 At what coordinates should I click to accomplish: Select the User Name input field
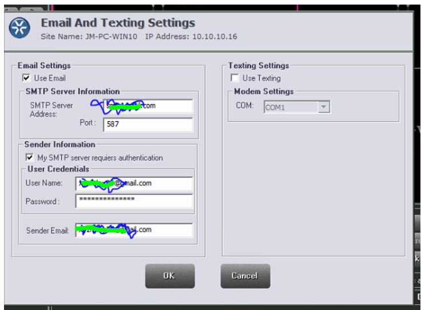(134, 184)
